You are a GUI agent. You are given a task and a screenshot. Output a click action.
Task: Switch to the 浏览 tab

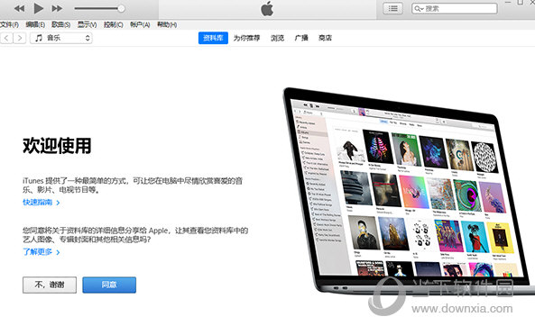(277, 38)
